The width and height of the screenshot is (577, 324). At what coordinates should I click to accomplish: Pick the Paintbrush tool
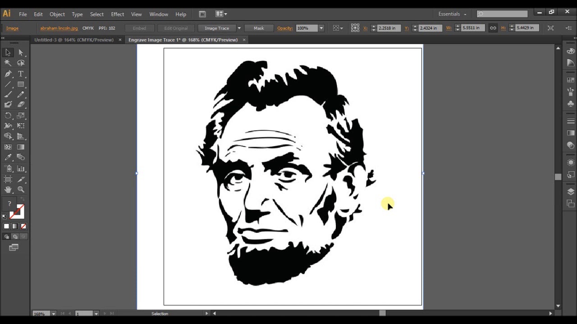tap(8, 94)
